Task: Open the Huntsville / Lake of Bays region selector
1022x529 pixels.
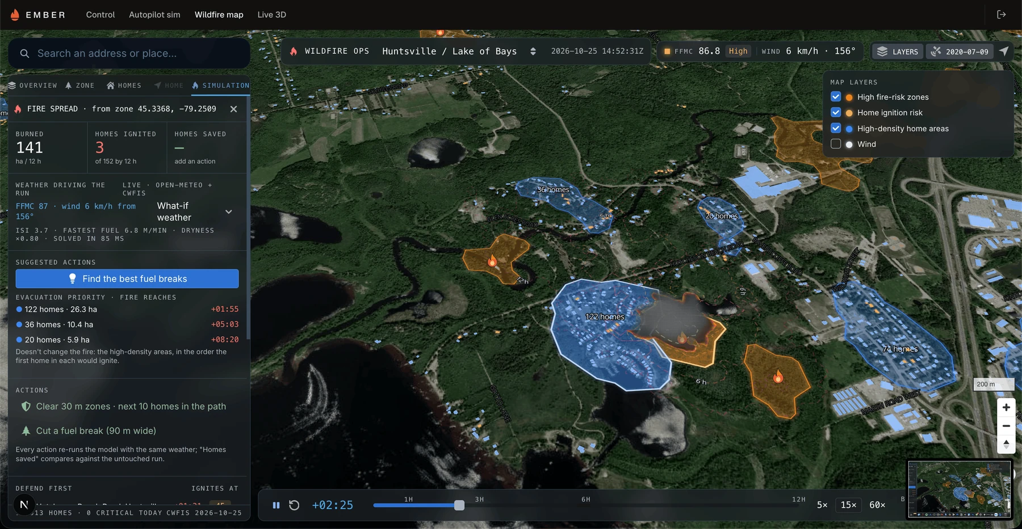Action: pyautogui.click(x=459, y=51)
